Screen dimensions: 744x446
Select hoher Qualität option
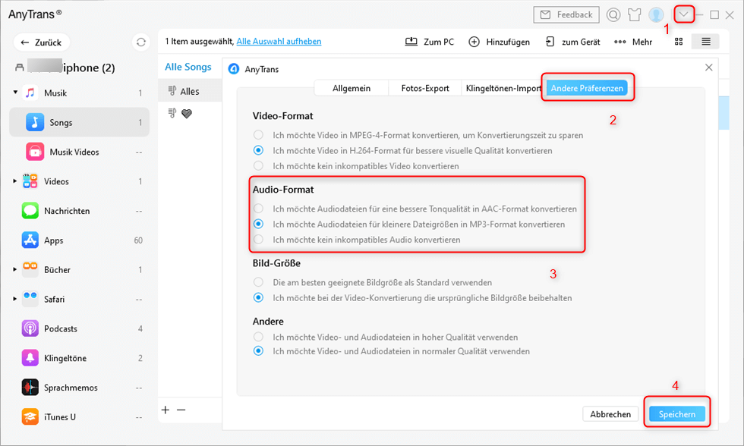(258, 337)
